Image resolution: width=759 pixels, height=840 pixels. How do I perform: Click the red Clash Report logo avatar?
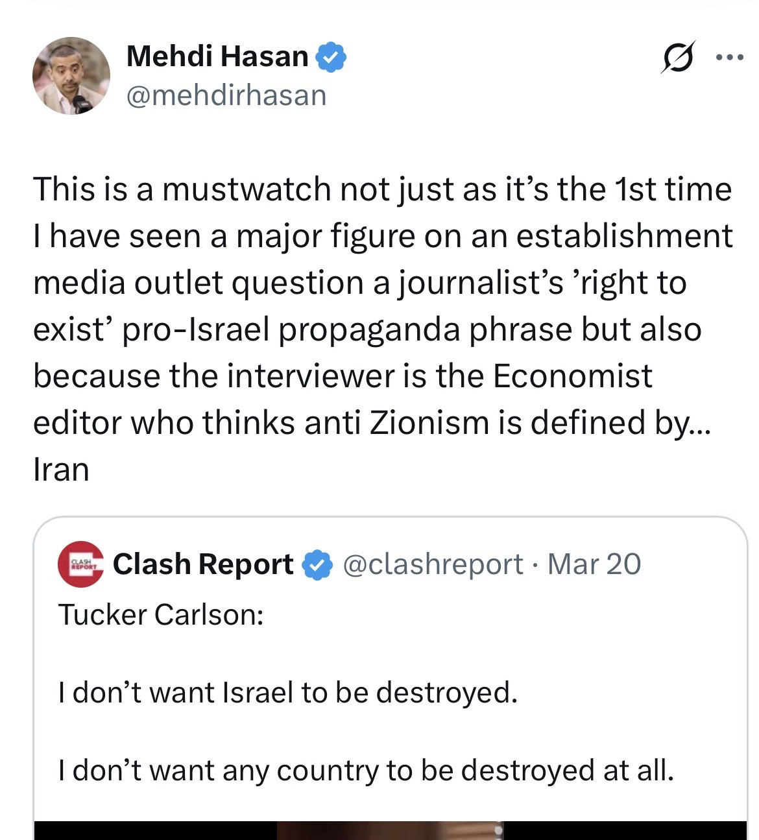pyautogui.click(x=80, y=564)
